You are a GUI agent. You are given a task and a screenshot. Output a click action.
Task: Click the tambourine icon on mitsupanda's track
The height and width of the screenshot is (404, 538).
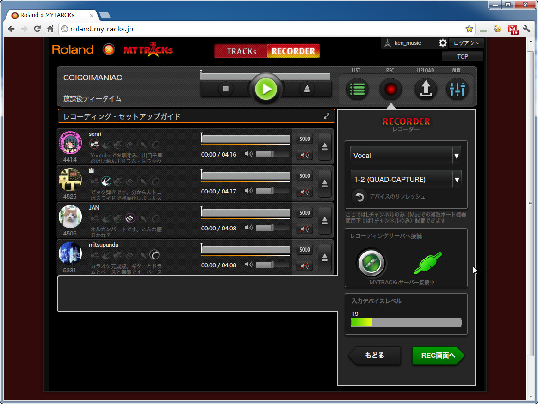pos(155,255)
